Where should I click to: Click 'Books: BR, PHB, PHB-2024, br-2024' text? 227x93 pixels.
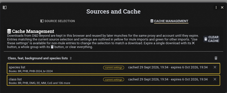point(31,71)
